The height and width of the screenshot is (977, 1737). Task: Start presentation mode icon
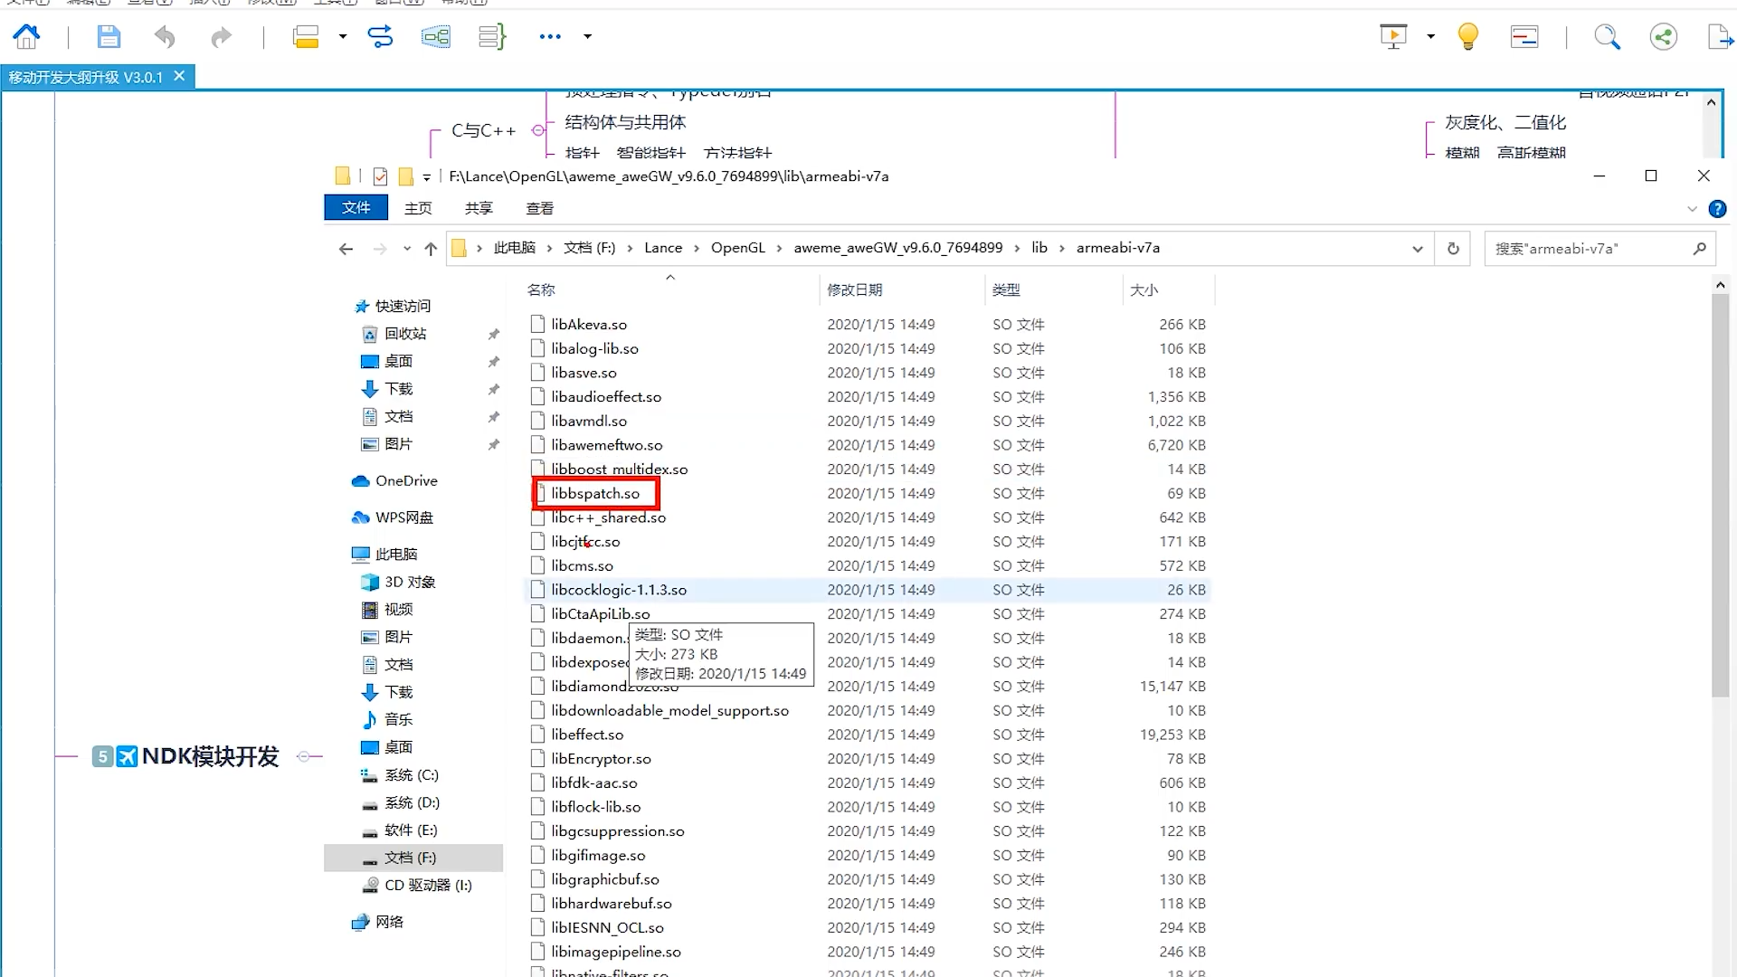click(1393, 36)
